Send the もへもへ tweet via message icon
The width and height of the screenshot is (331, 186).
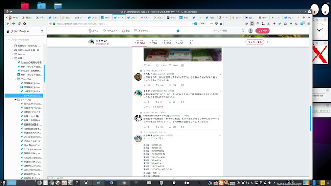tap(182, 85)
